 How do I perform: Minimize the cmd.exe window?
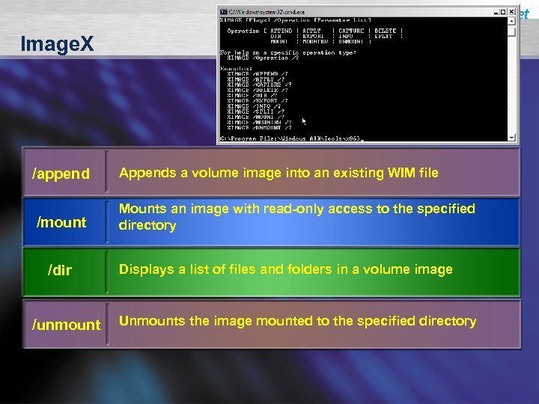[496, 12]
